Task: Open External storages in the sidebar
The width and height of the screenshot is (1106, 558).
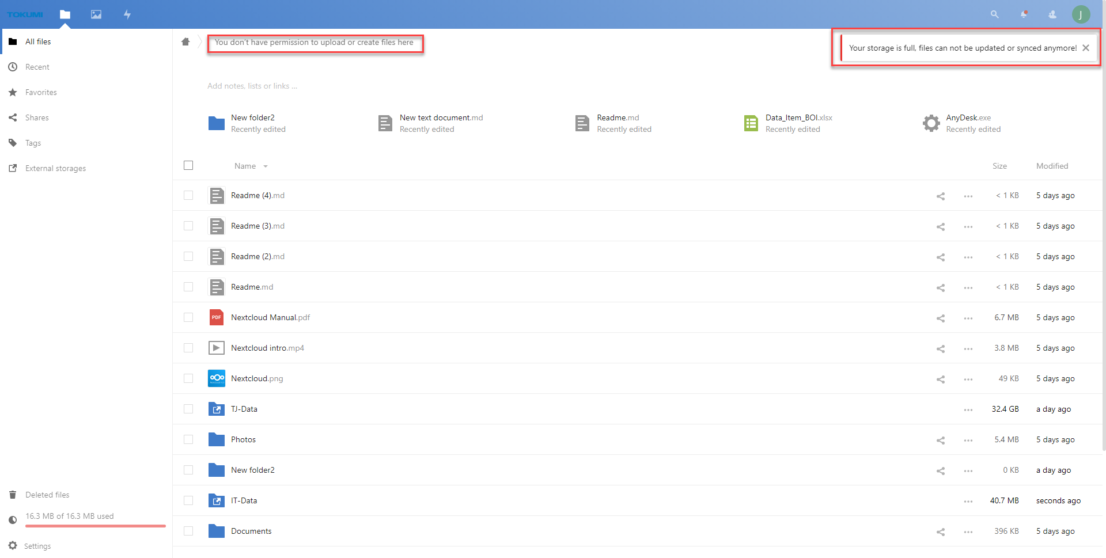Action: [55, 168]
